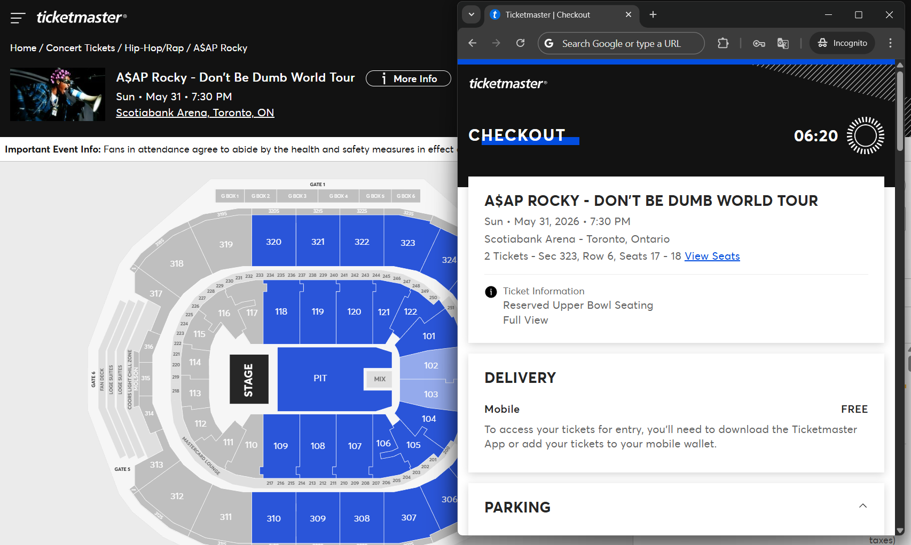Click the View Seats link
911x545 pixels.
(712, 256)
